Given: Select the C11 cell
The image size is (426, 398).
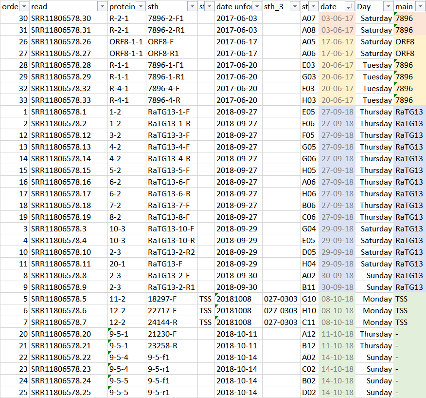Looking at the screenshot, I should pos(309,322).
